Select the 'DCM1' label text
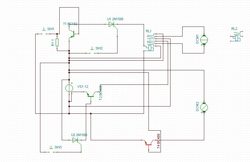Image resolution: width=250 pixels, height=162 pixels. (197, 39)
